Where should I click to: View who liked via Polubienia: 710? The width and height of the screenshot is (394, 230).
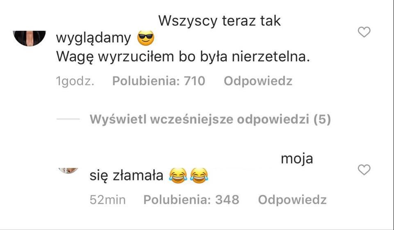(159, 81)
